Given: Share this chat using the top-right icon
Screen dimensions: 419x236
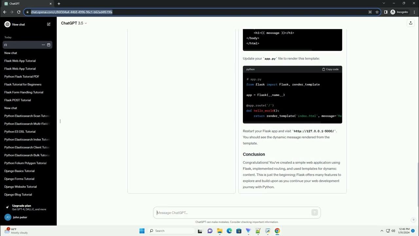Looking at the screenshot, I should tap(410, 23).
